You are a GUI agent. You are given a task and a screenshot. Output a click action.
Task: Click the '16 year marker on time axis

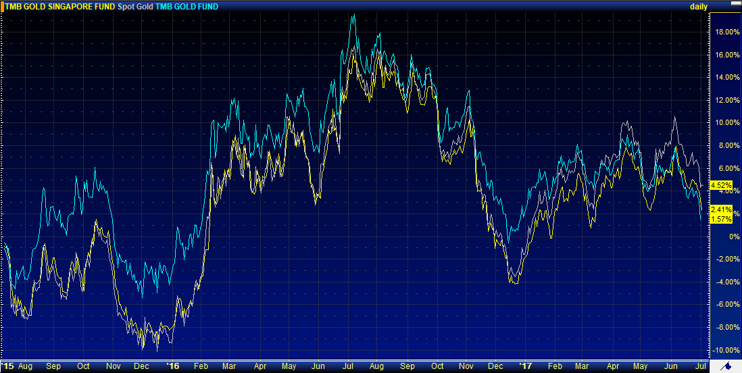173,366
